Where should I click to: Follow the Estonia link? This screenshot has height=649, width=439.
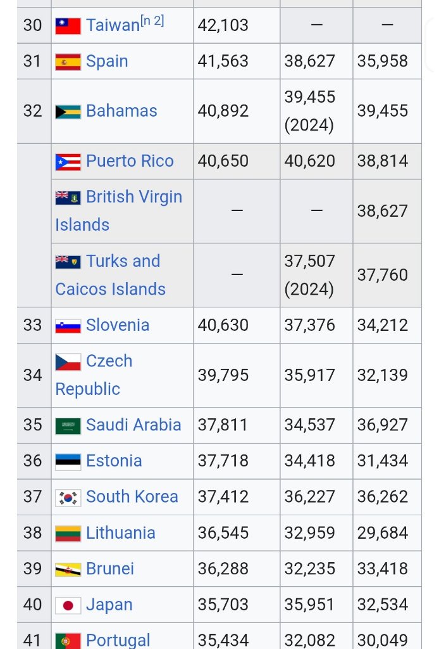pos(114,461)
